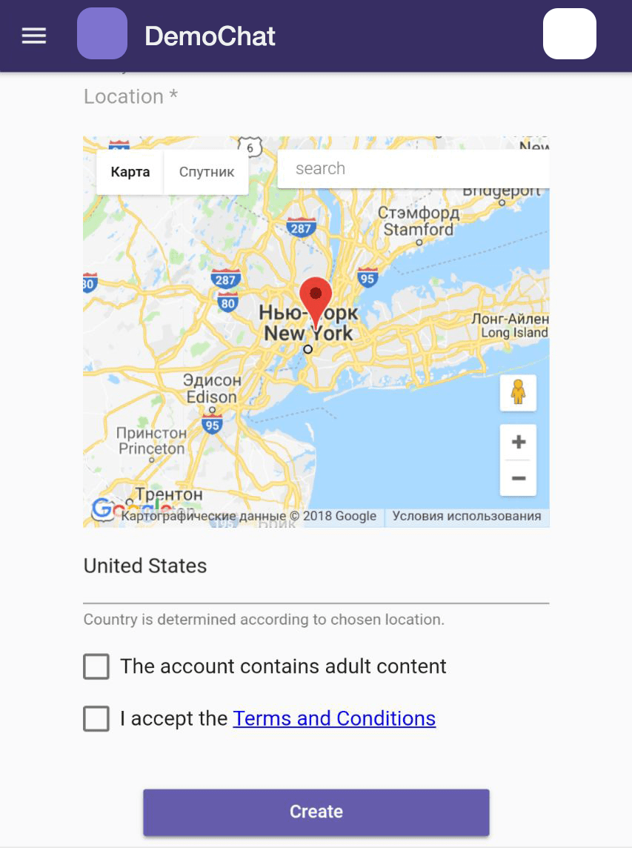
Task: Switch map to Спутник satellite view
Action: click(207, 172)
